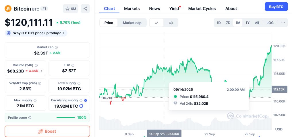Click Market cap info icon

click(x=56, y=47)
